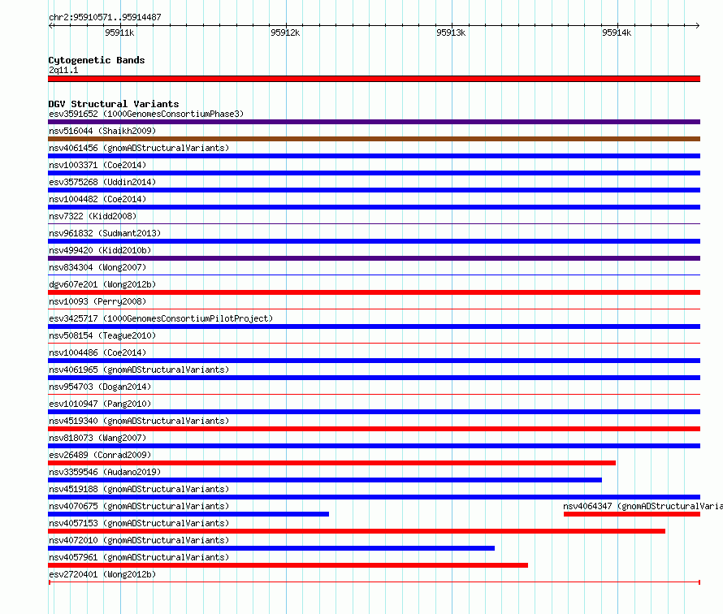Click nsv961832 (Sudmant2013) variant label
This screenshot has height=614, width=723.
click(x=105, y=233)
